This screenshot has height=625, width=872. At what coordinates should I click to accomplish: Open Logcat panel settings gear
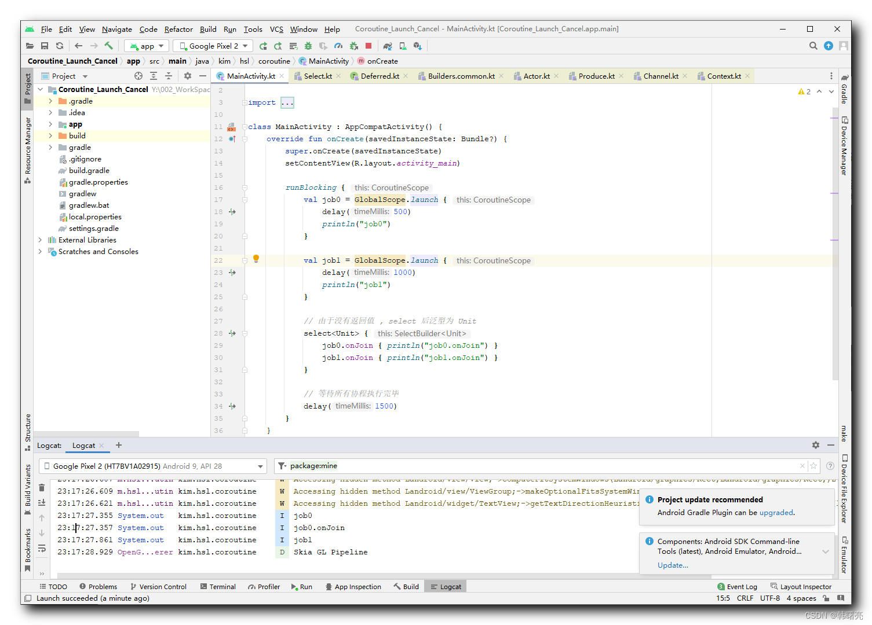(816, 445)
